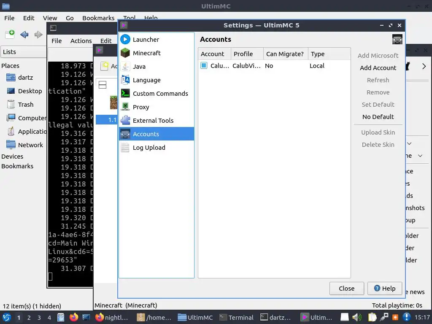
Task: Open External Tools settings
Action: 156,120
